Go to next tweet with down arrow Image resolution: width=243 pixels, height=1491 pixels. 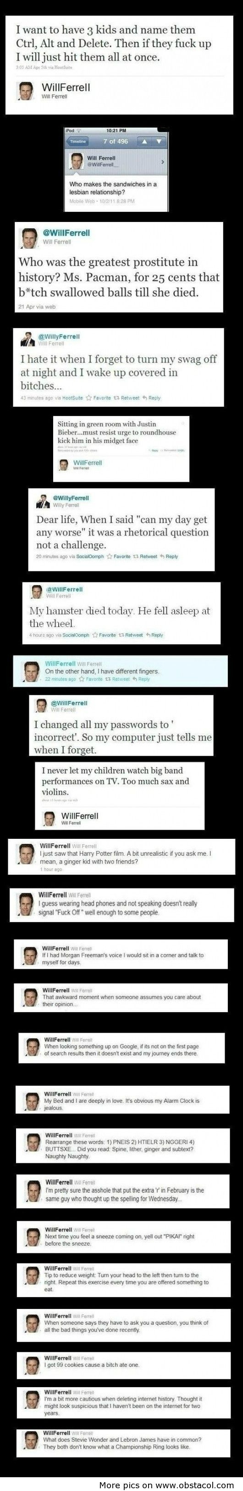[x=158, y=141]
